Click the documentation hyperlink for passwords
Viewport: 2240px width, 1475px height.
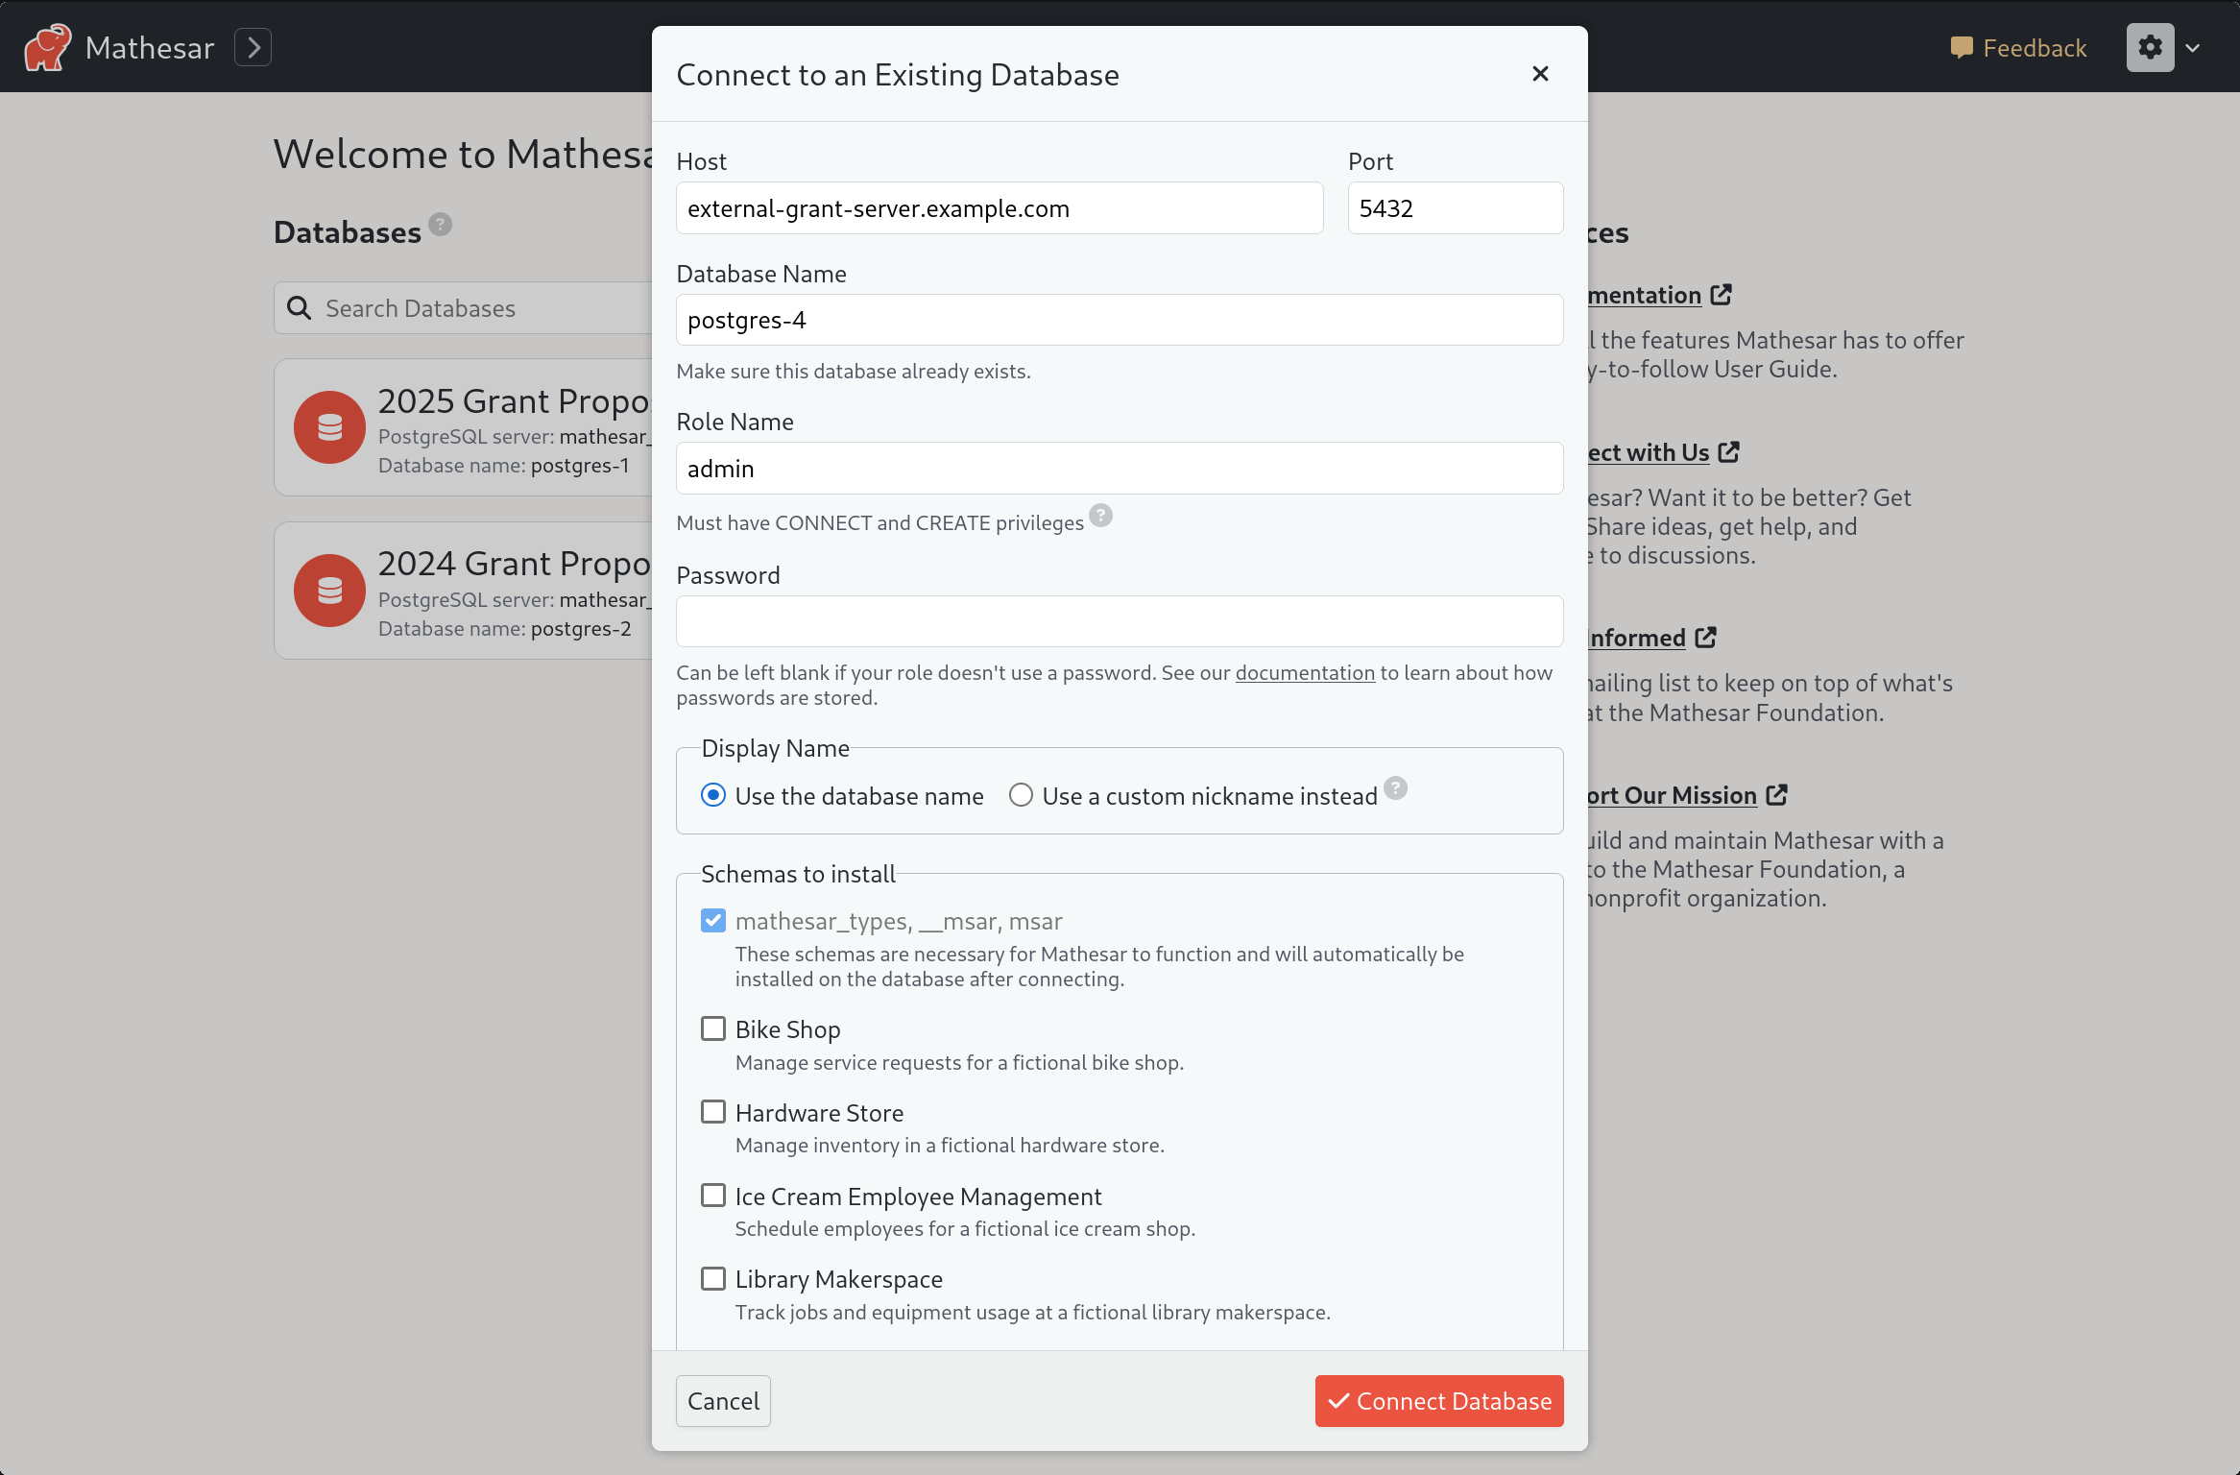(1305, 671)
